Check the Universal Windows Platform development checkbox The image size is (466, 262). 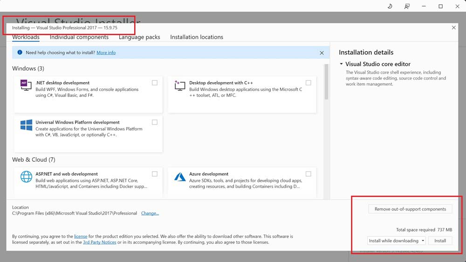(x=155, y=122)
